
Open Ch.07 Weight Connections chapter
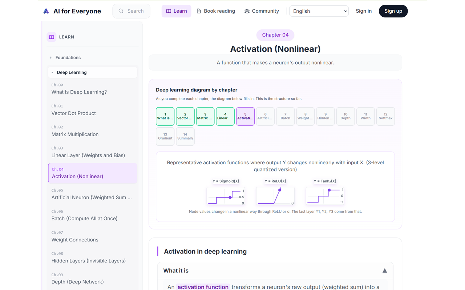tap(93, 237)
